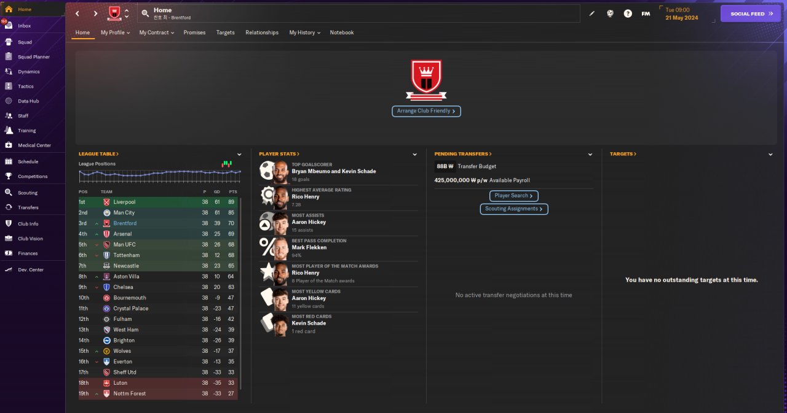Open the Staff sidebar icon
This screenshot has height=413, width=787.
(9, 116)
